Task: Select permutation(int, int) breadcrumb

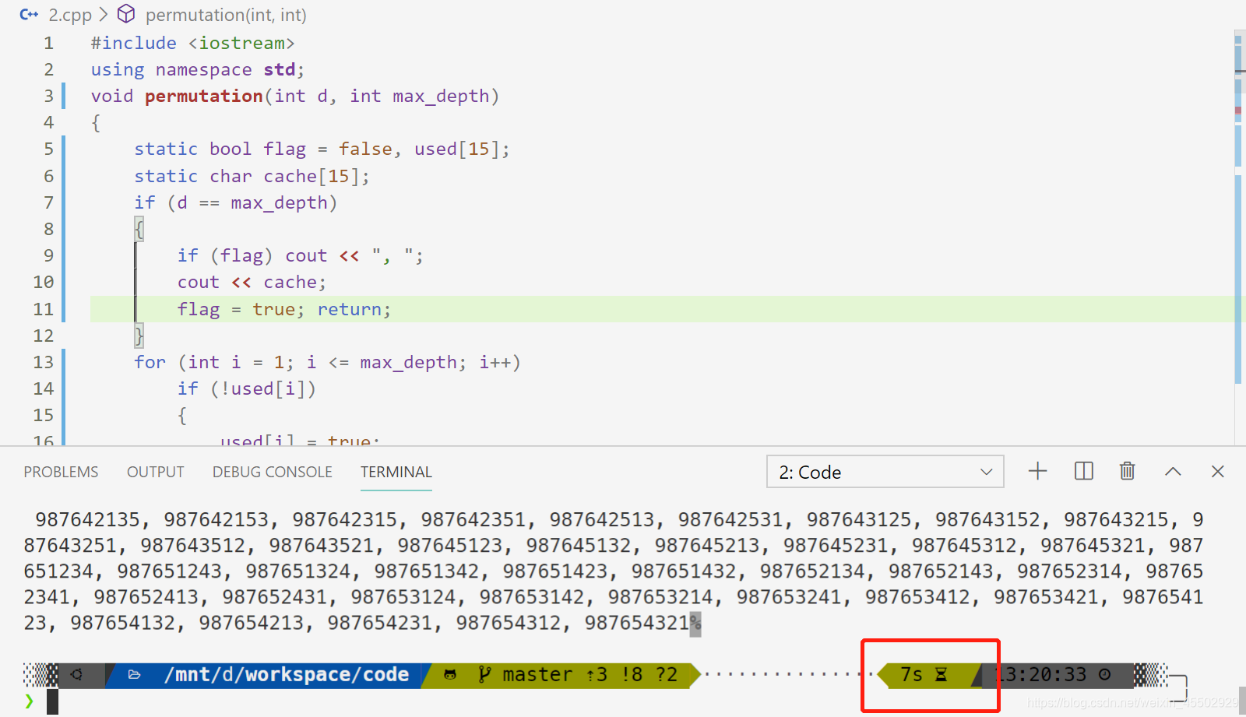Action: click(x=226, y=15)
